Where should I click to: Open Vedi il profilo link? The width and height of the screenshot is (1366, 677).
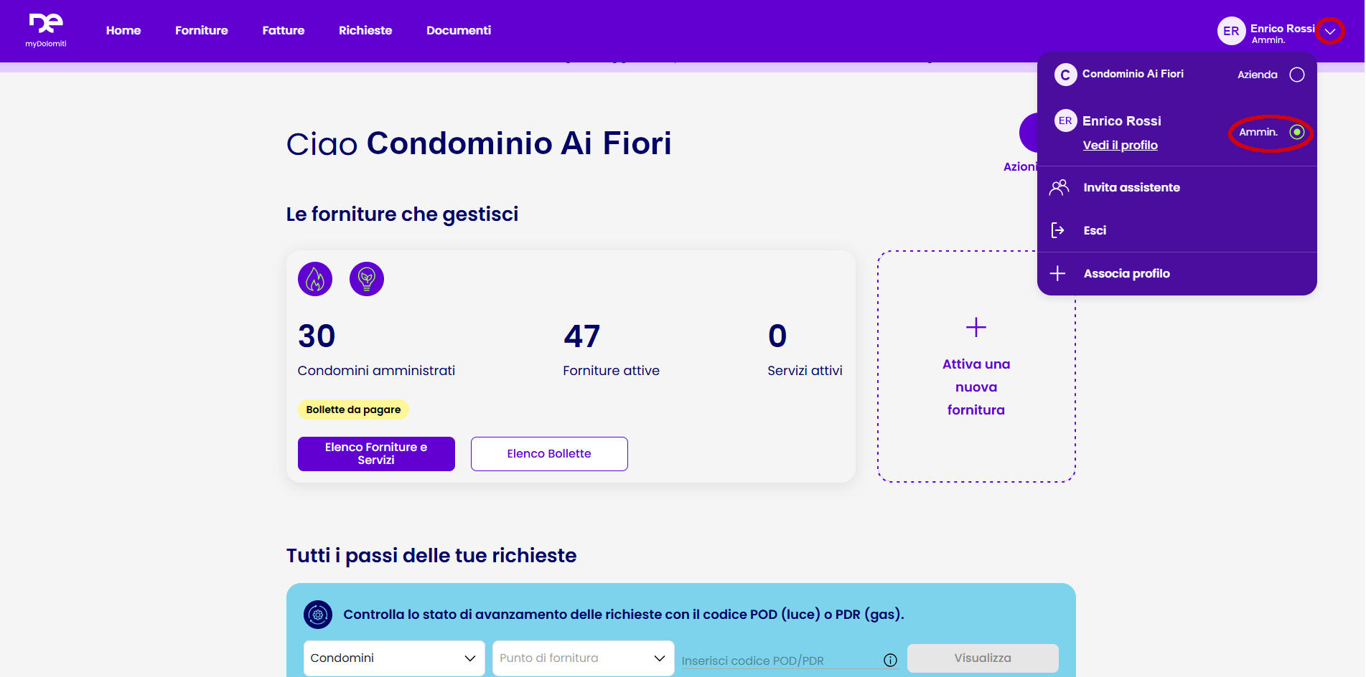pos(1121,145)
